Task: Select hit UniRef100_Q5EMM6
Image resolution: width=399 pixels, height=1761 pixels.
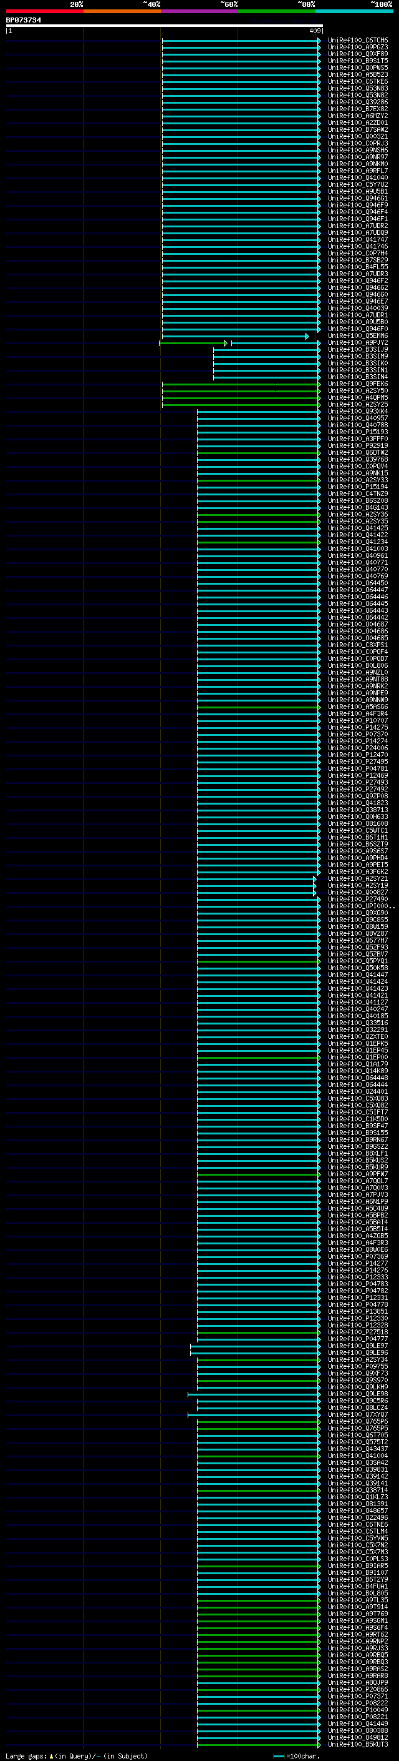Action: 358,336
